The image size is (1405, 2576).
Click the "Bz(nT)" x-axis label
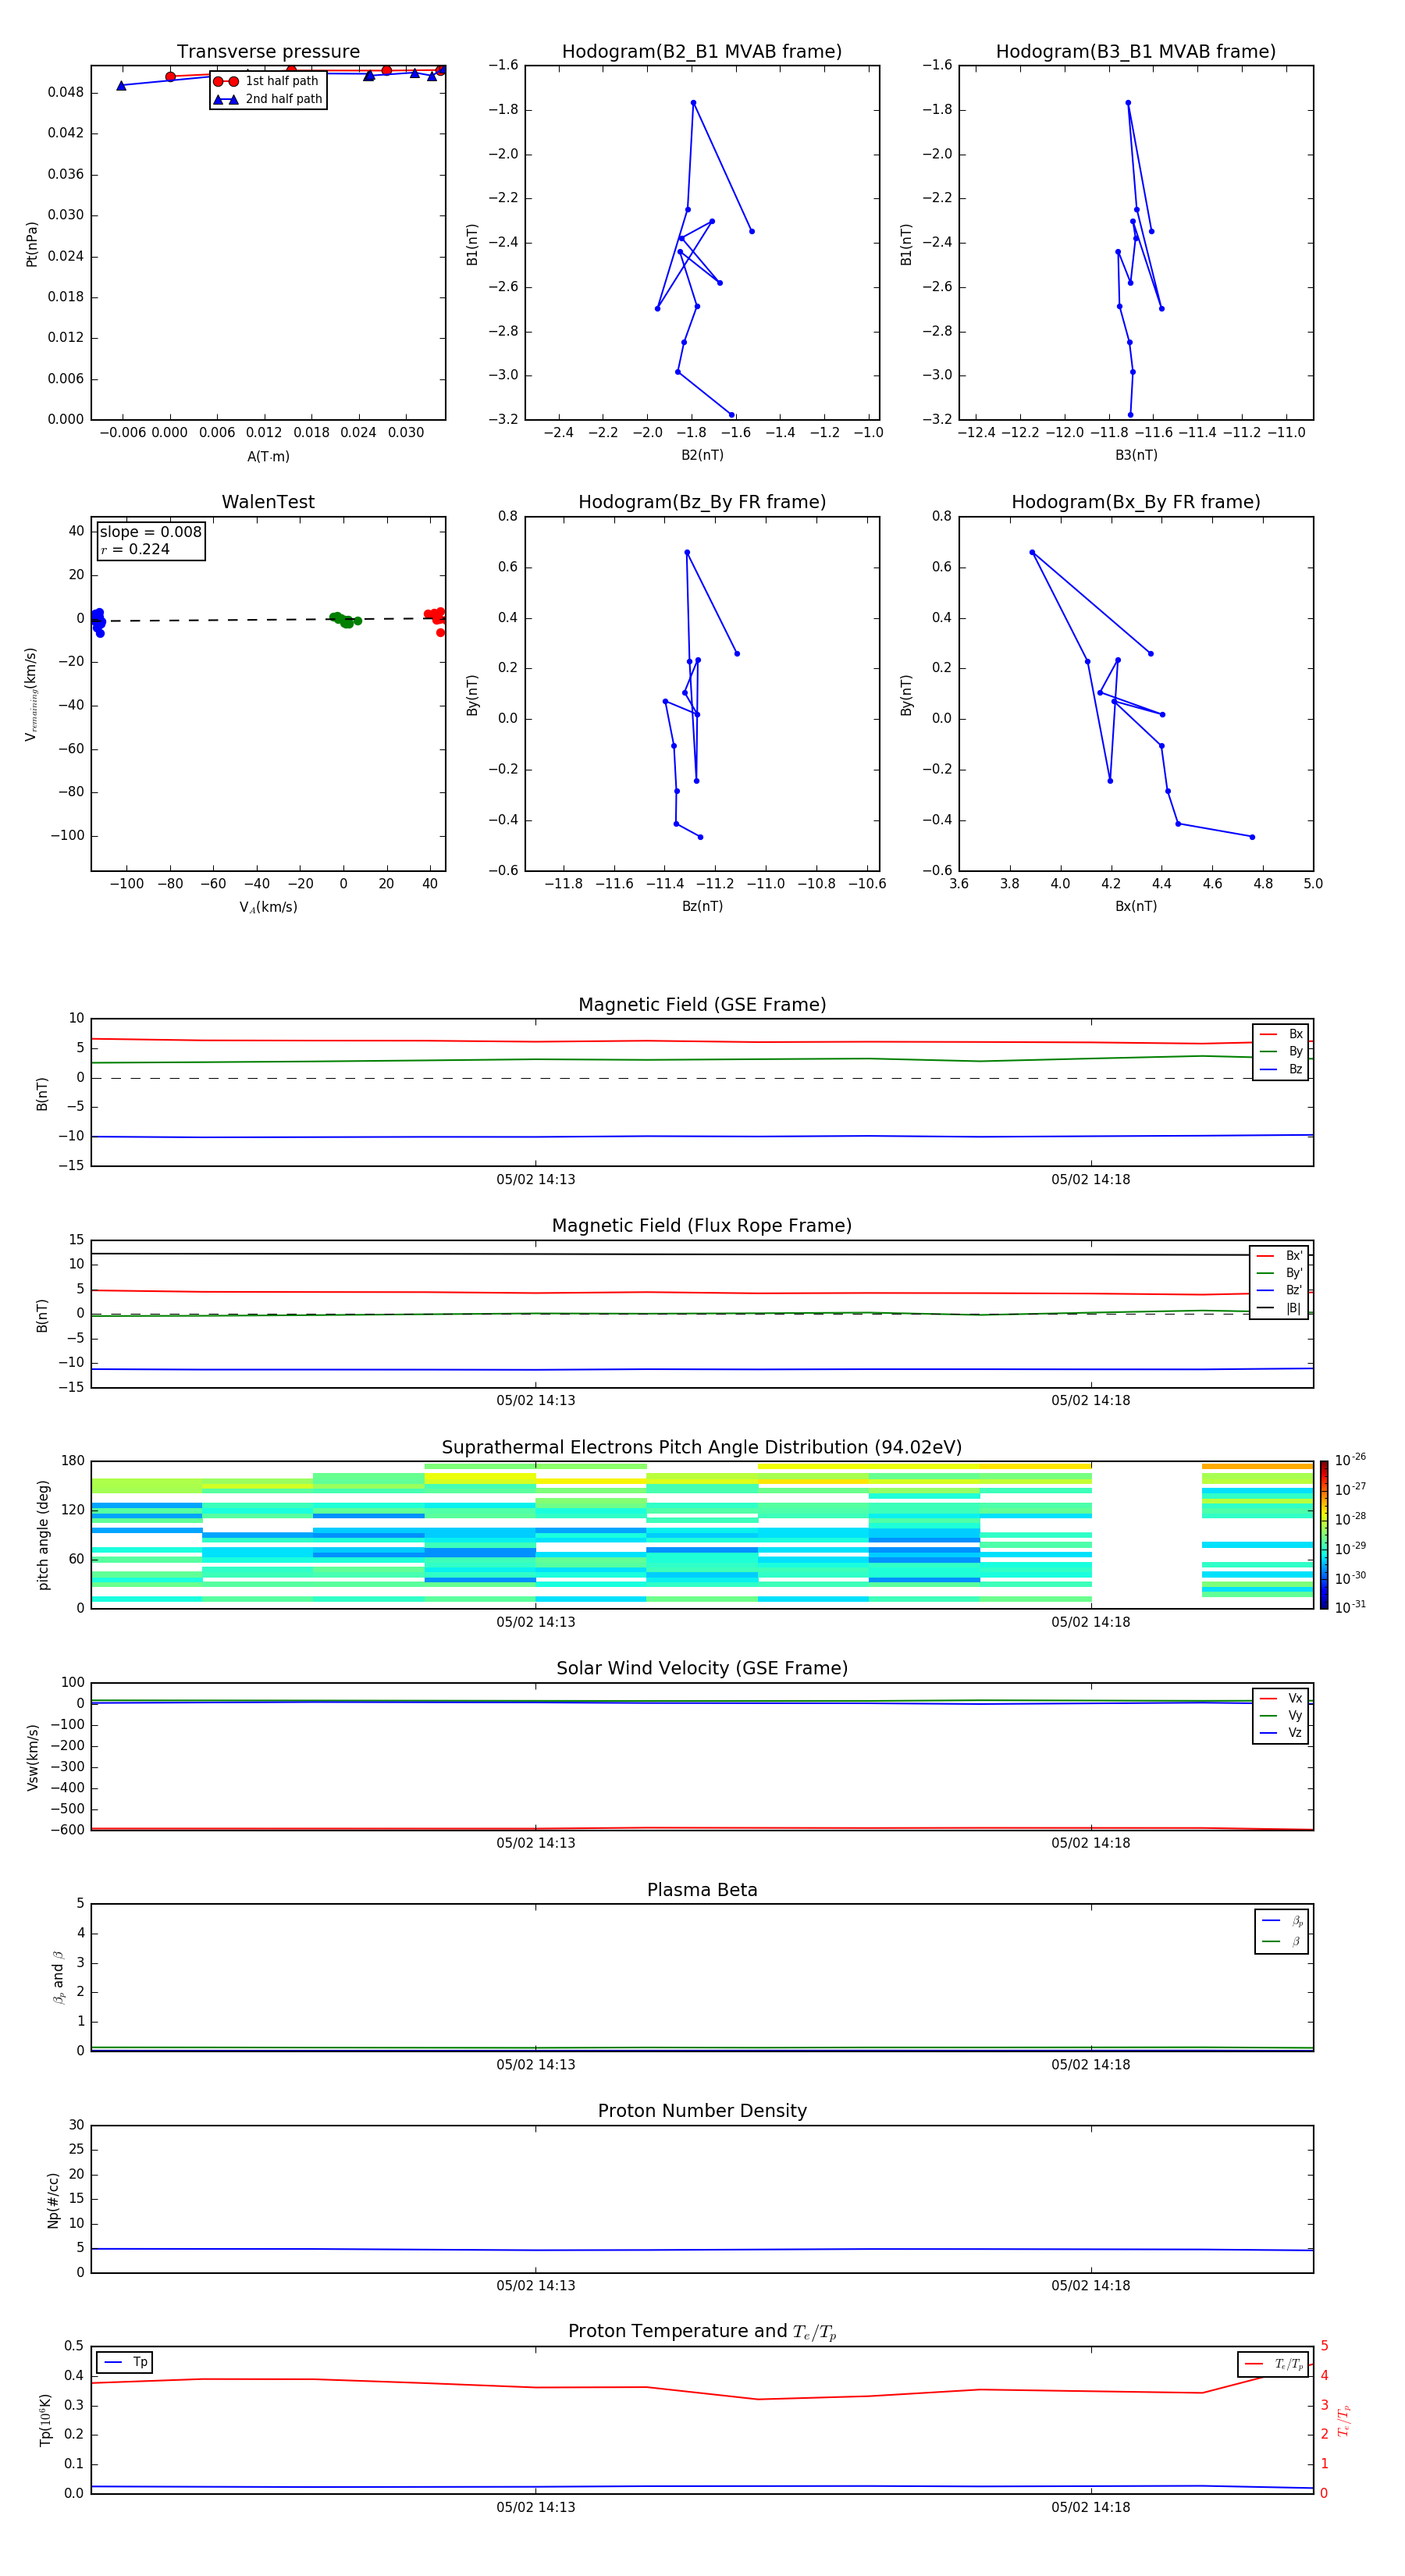702,906
